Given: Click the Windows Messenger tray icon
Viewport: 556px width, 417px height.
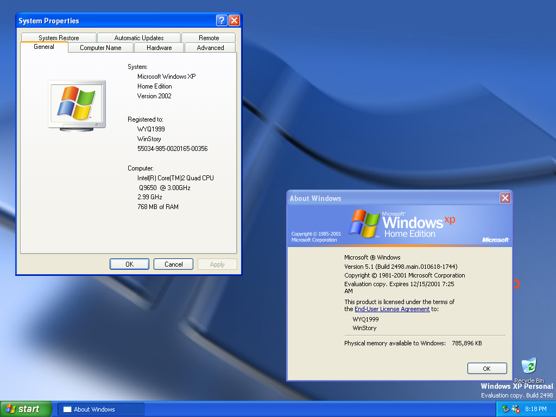Looking at the screenshot, I should coord(516,409).
